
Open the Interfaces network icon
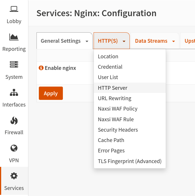coord(14,92)
